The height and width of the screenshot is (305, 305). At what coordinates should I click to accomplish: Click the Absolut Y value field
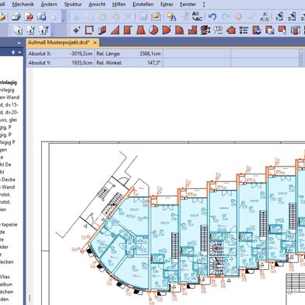tap(82, 62)
